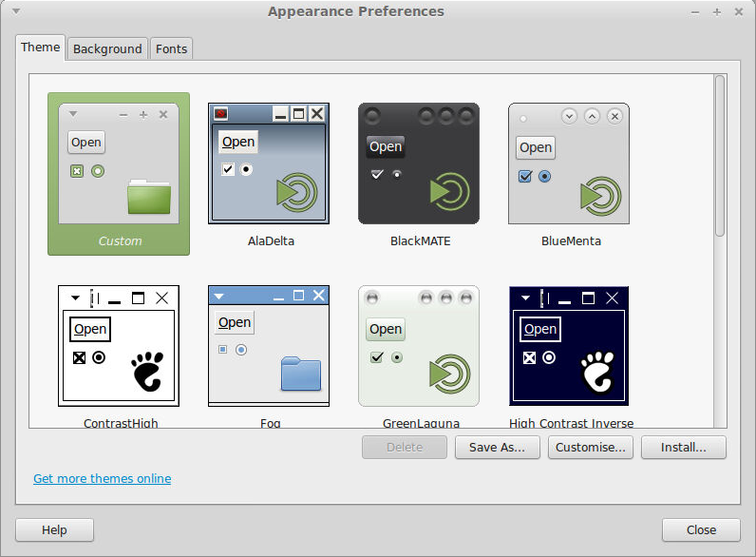Click the X icon in Fog preview titlebar
The height and width of the screenshot is (557, 756).
pos(319,295)
